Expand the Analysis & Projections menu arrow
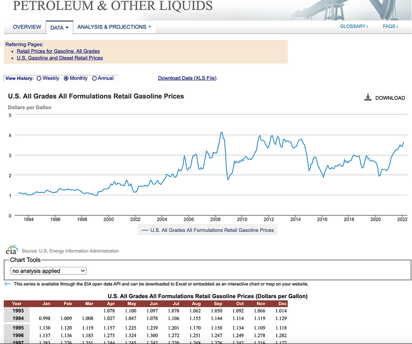412x344 pixels. click(150, 27)
